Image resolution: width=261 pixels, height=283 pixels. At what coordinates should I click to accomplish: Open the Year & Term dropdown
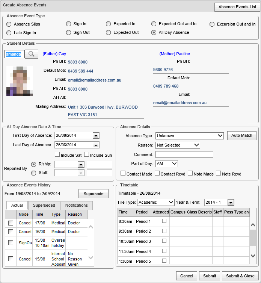pos(231,203)
